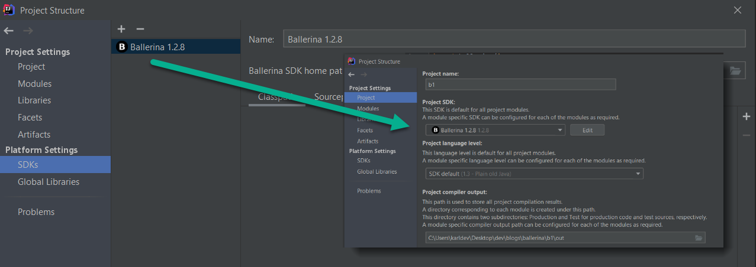
Task: Click the Edit button next to Project SDK
Action: point(587,130)
